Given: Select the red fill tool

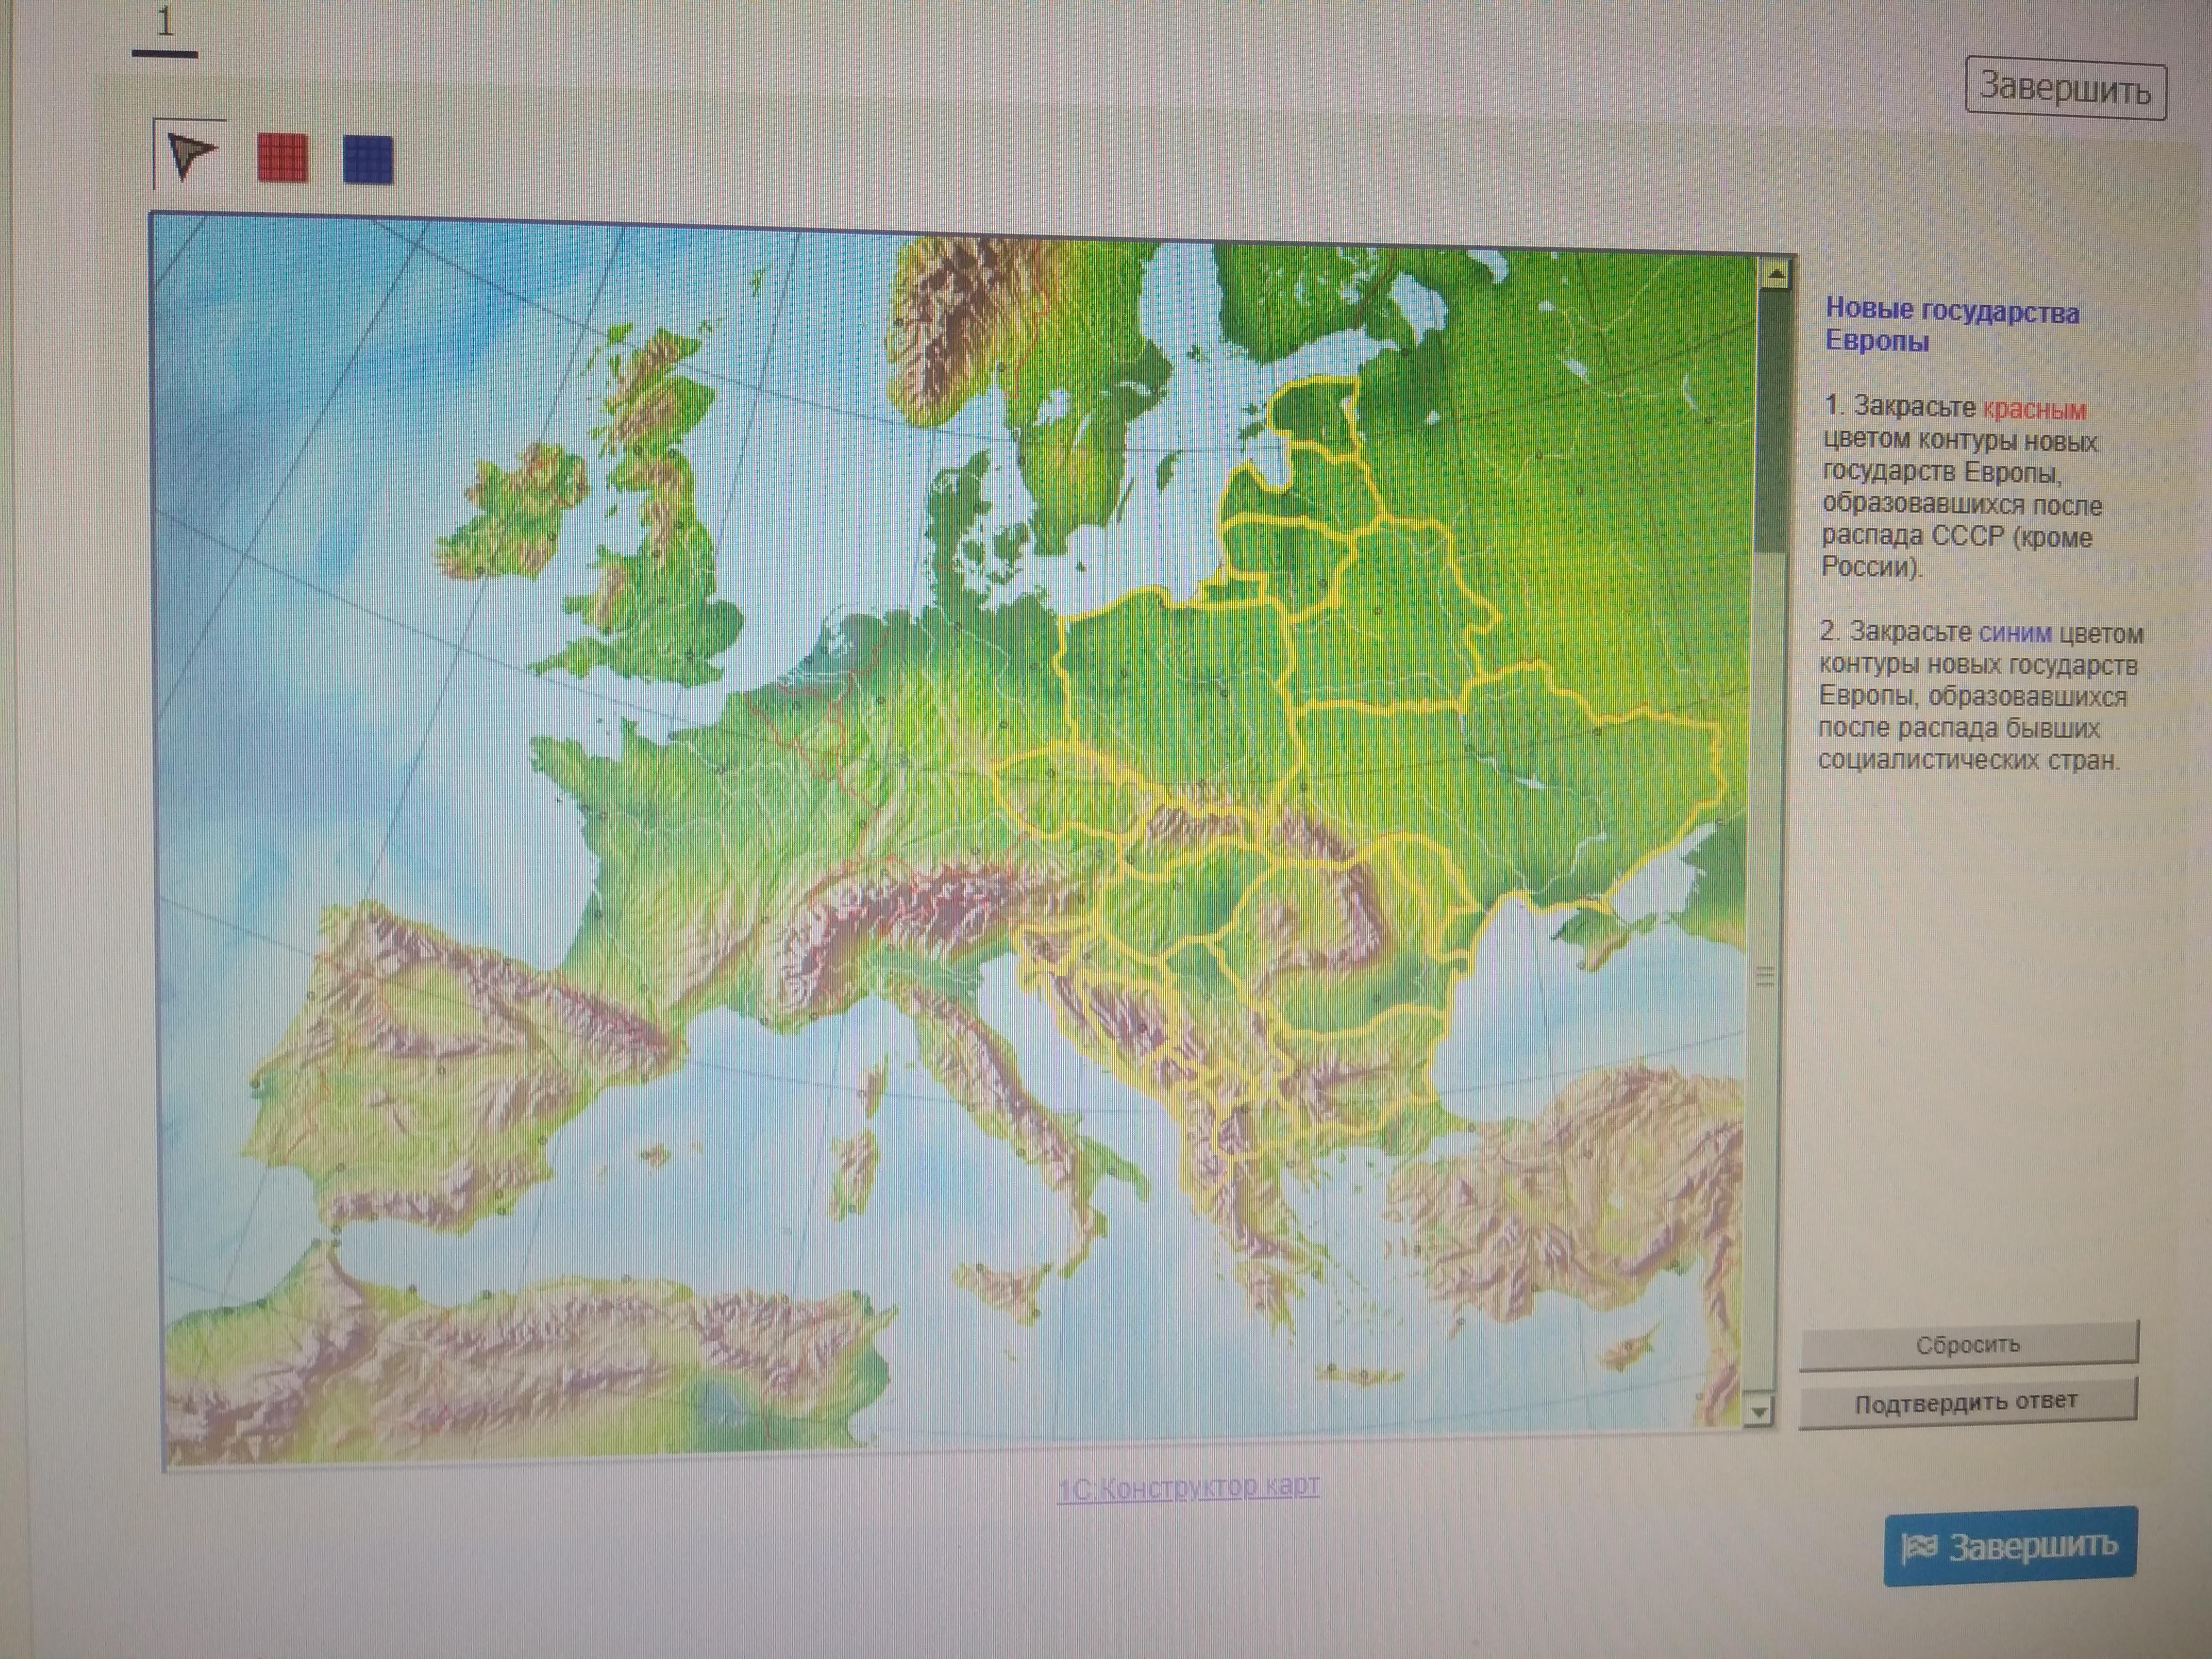Looking at the screenshot, I should pos(283,159).
